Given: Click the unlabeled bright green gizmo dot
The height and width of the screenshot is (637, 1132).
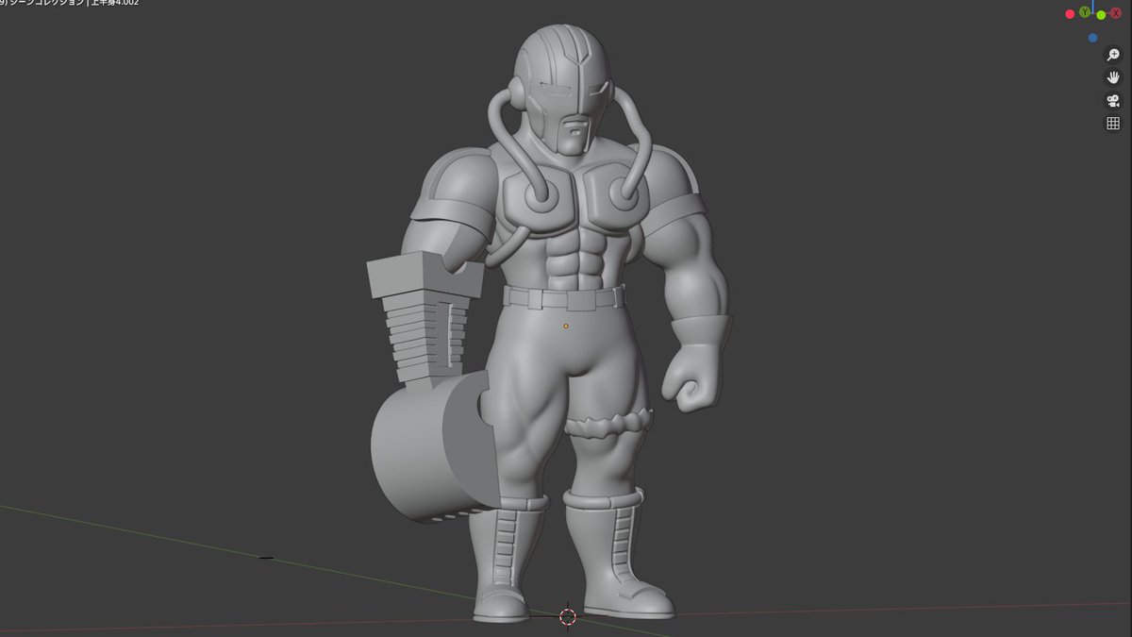Looking at the screenshot, I should pos(1101,15).
